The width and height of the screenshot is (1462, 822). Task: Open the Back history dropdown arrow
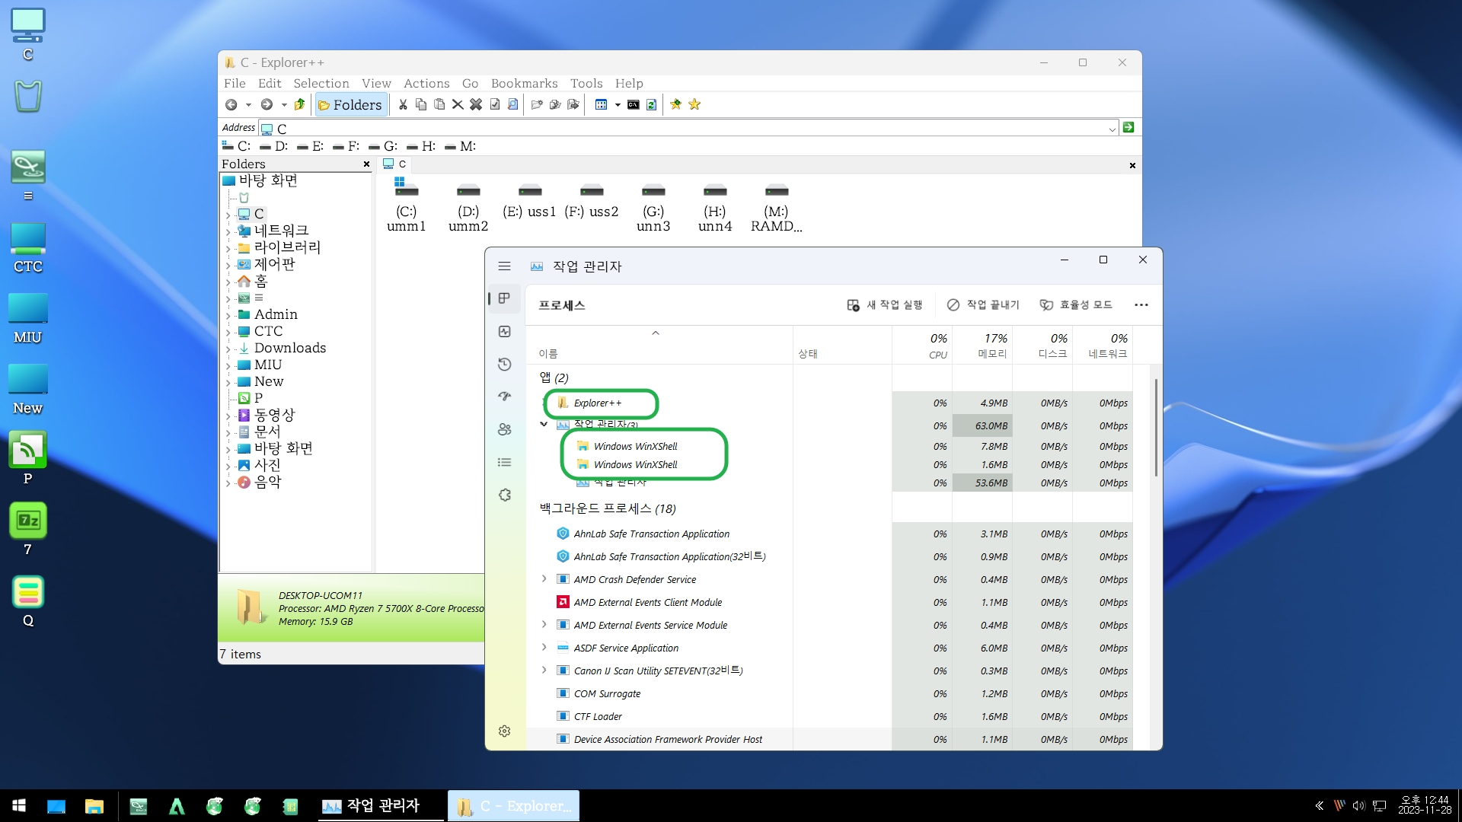pyautogui.click(x=248, y=105)
